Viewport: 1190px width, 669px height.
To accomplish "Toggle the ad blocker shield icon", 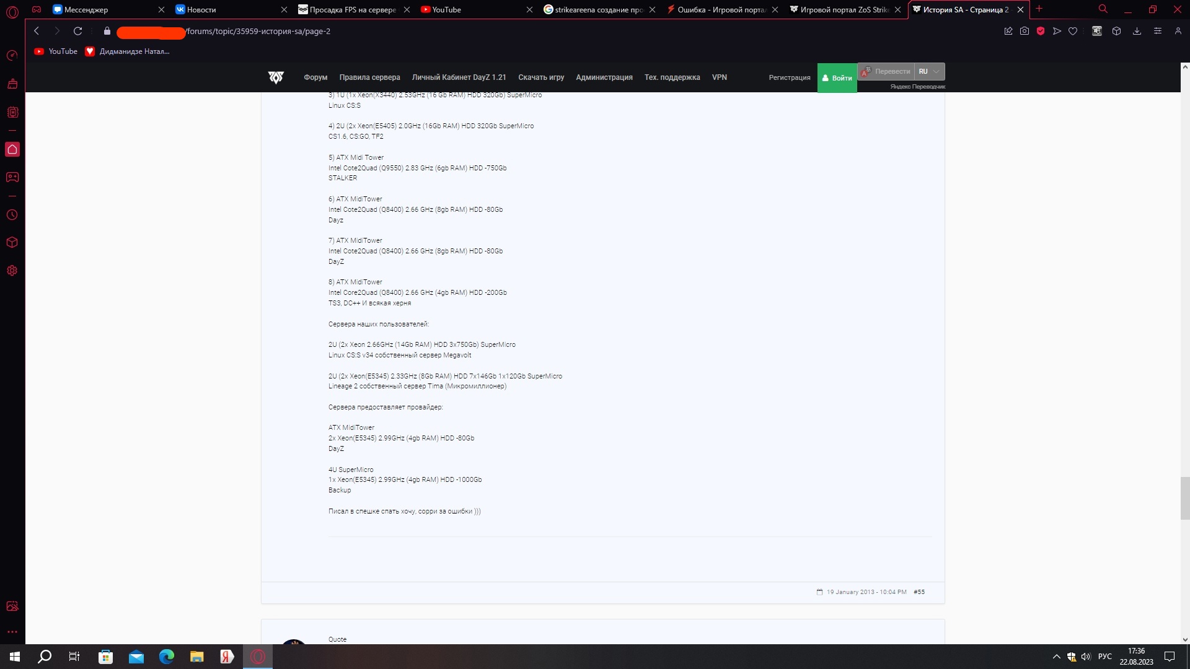I will click(x=1041, y=31).
